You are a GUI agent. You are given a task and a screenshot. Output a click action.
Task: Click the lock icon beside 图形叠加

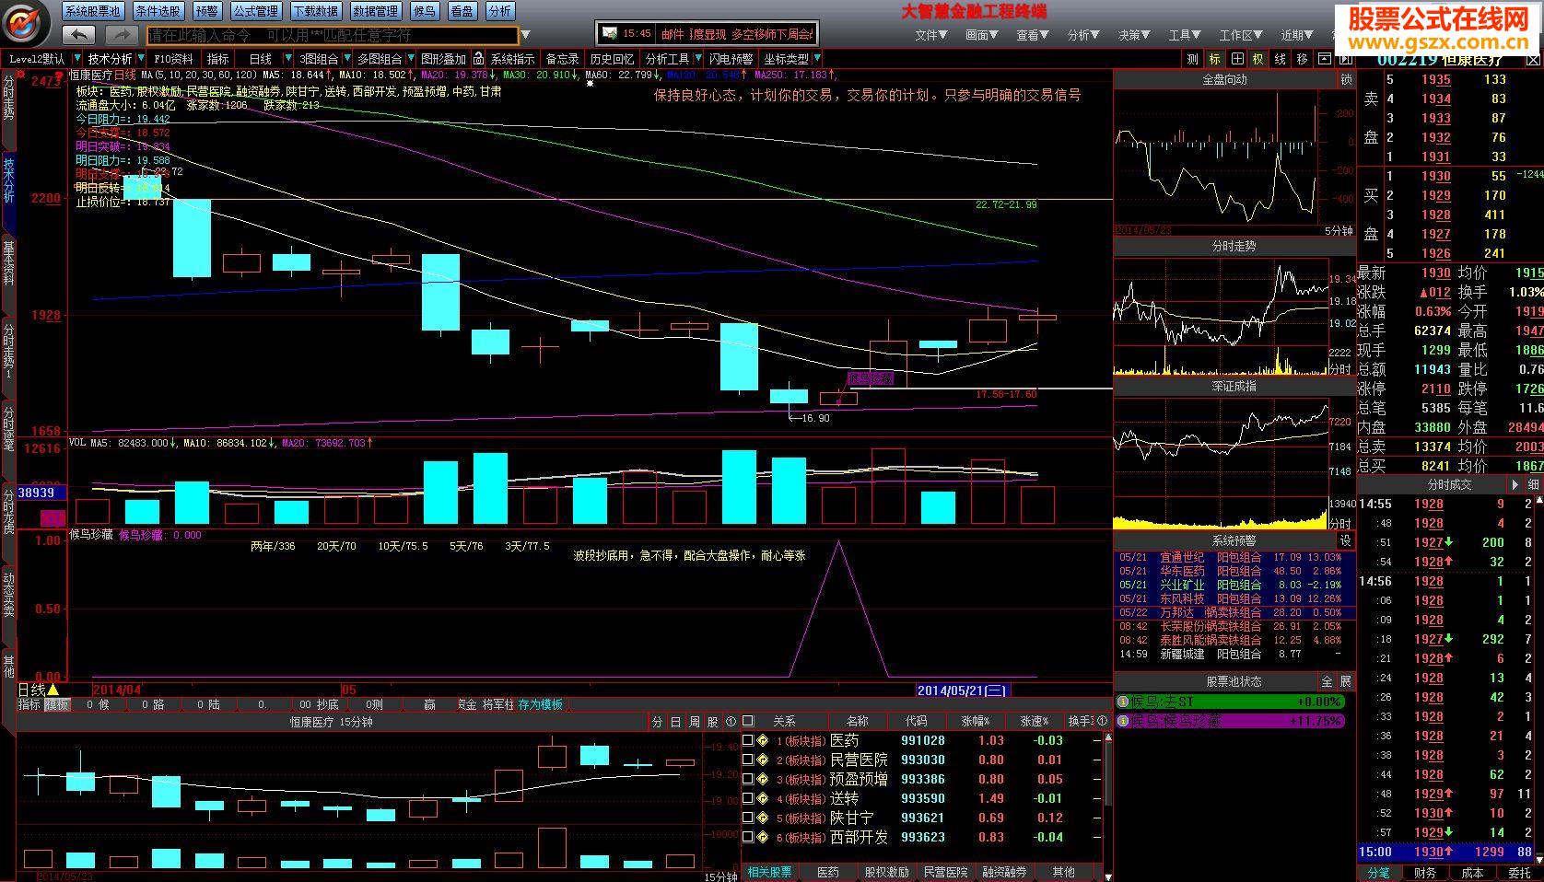(478, 59)
